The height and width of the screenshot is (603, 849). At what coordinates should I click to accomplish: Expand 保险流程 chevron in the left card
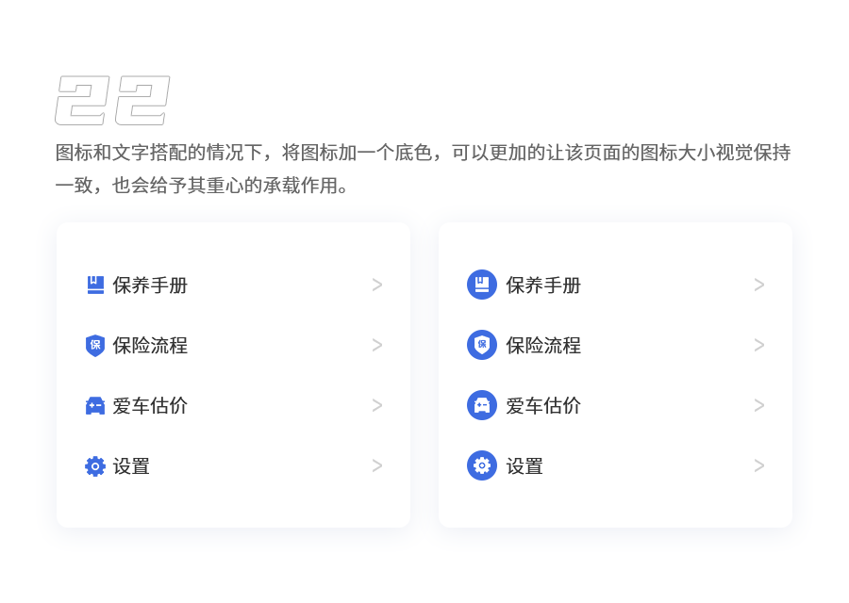click(377, 345)
